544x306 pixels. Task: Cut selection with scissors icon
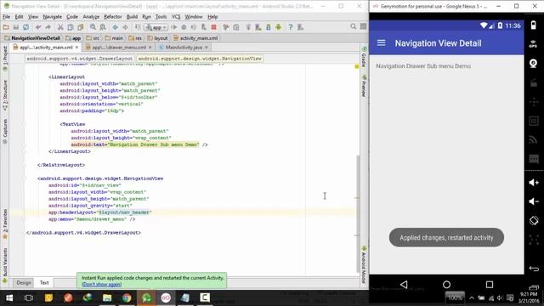click(60, 27)
